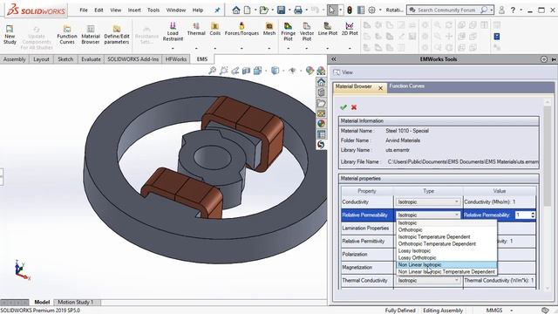Select the Thermal tool
This screenshot has width=558, height=314.
click(196, 29)
